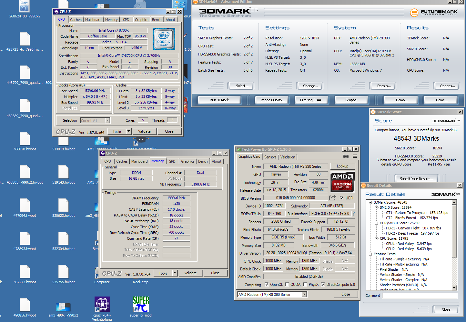Open the cpuz_x64 shortcut icon
The width and height of the screenshot is (466, 322).
pos(102,304)
